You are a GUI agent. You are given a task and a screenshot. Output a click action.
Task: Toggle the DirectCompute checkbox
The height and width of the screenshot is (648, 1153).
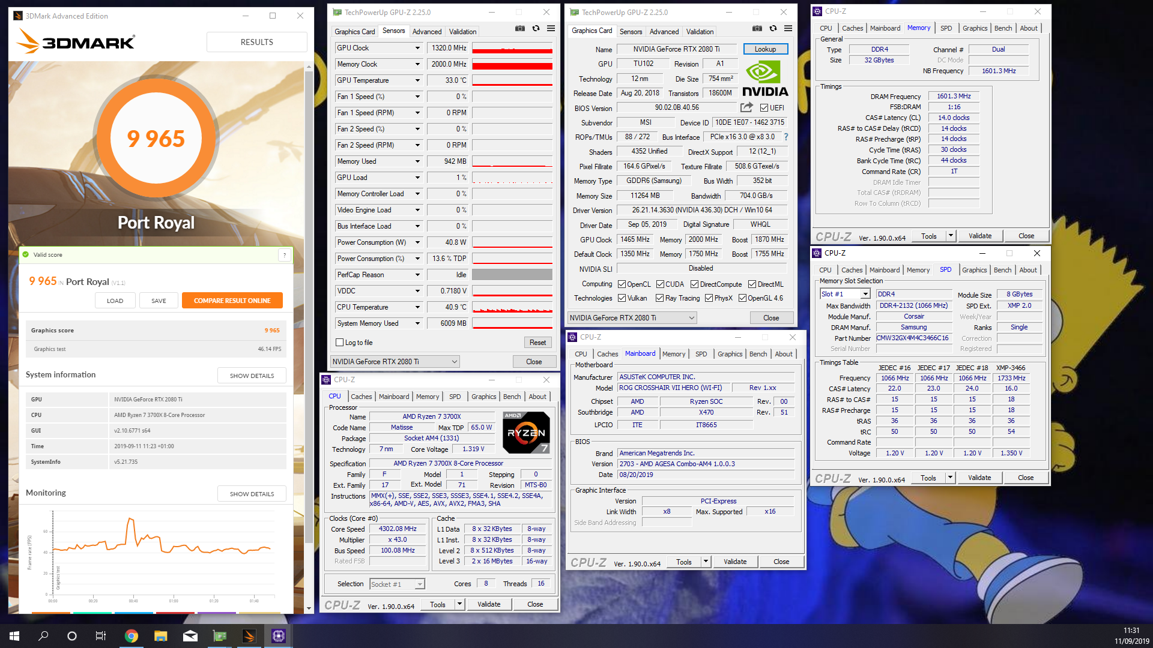(x=694, y=284)
